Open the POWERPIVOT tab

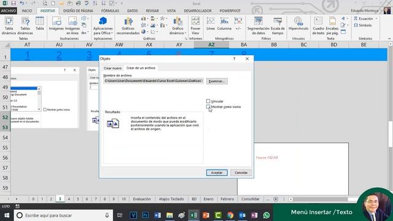pos(230,11)
